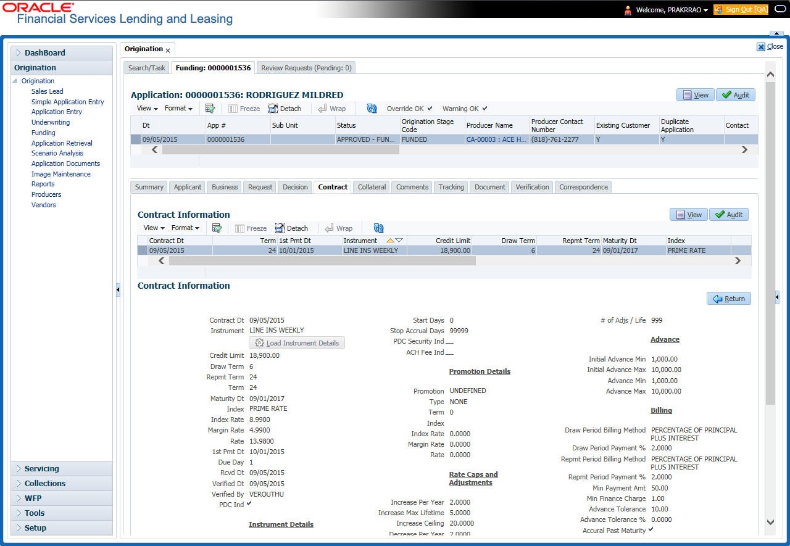Click the Credit Limit column header
The image size is (790, 546).
coord(439,241)
